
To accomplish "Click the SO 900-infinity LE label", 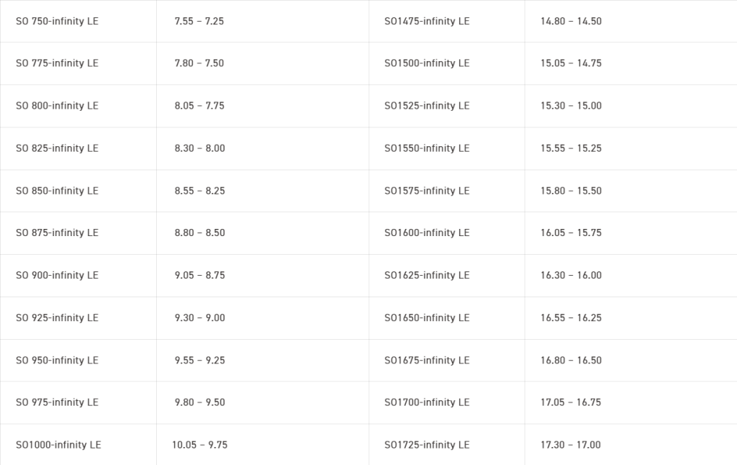I will (x=57, y=275).
